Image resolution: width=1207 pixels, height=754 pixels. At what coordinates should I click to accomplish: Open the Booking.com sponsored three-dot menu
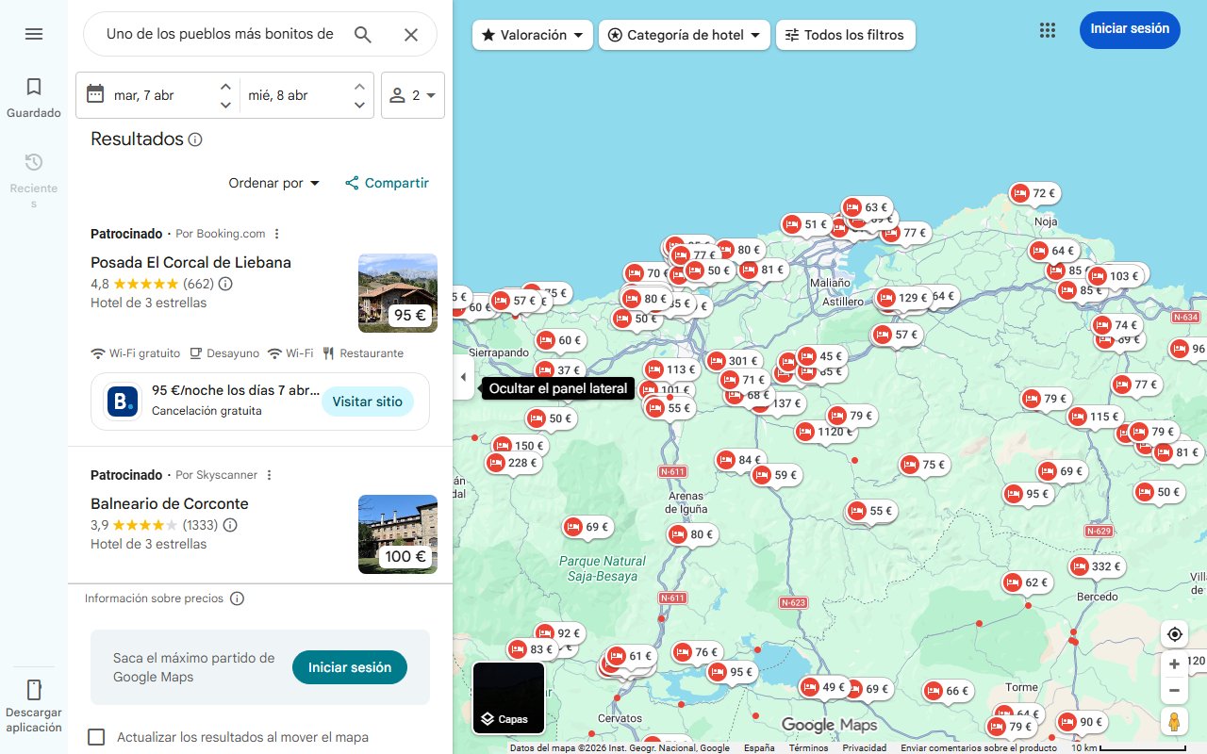[x=276, y=233]
